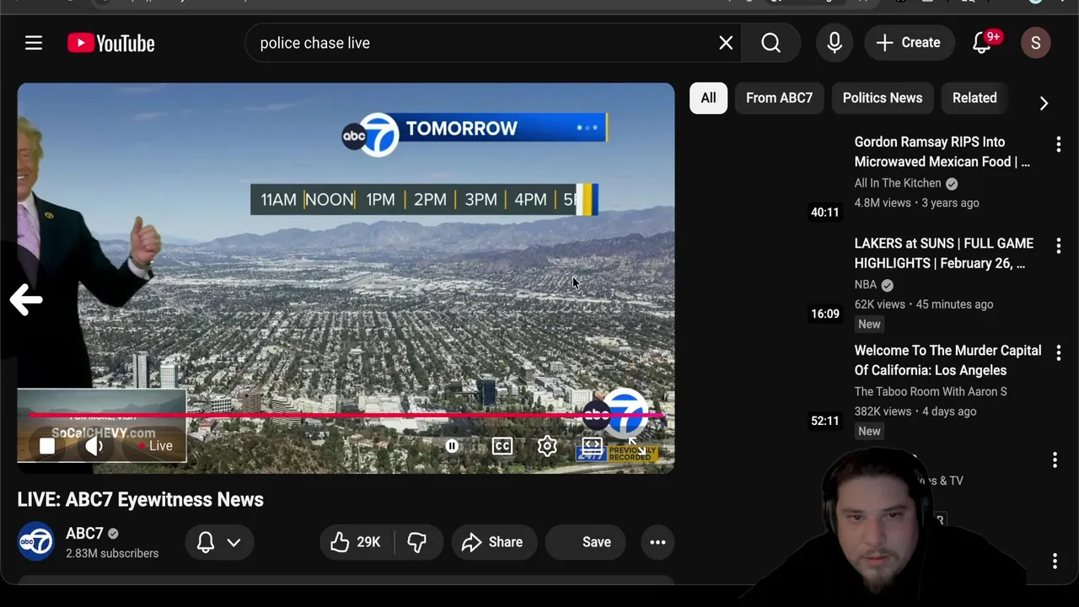Jump to Live in the player

tap(156, 446)
